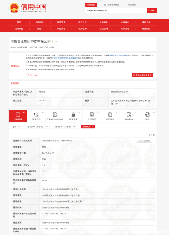Viewport: 169px width, 235px height.
Task: Open 信用承诺 in the red navigation bar
Action: click(x=19, y=29)
